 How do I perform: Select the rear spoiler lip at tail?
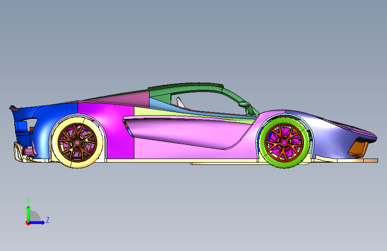(x=13, y=108)
